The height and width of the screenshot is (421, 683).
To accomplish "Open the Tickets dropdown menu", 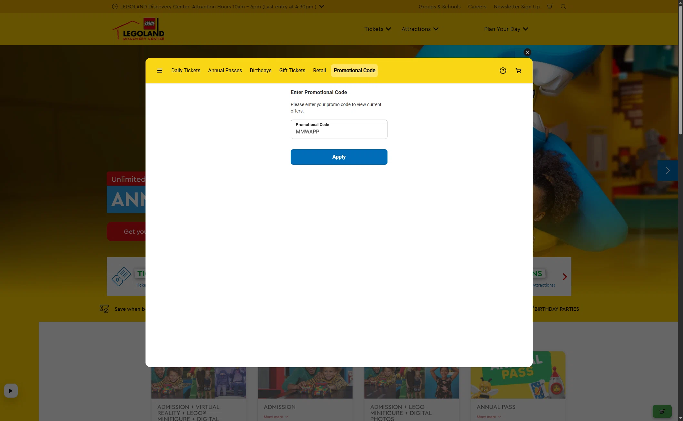I will tap(377, 29).
